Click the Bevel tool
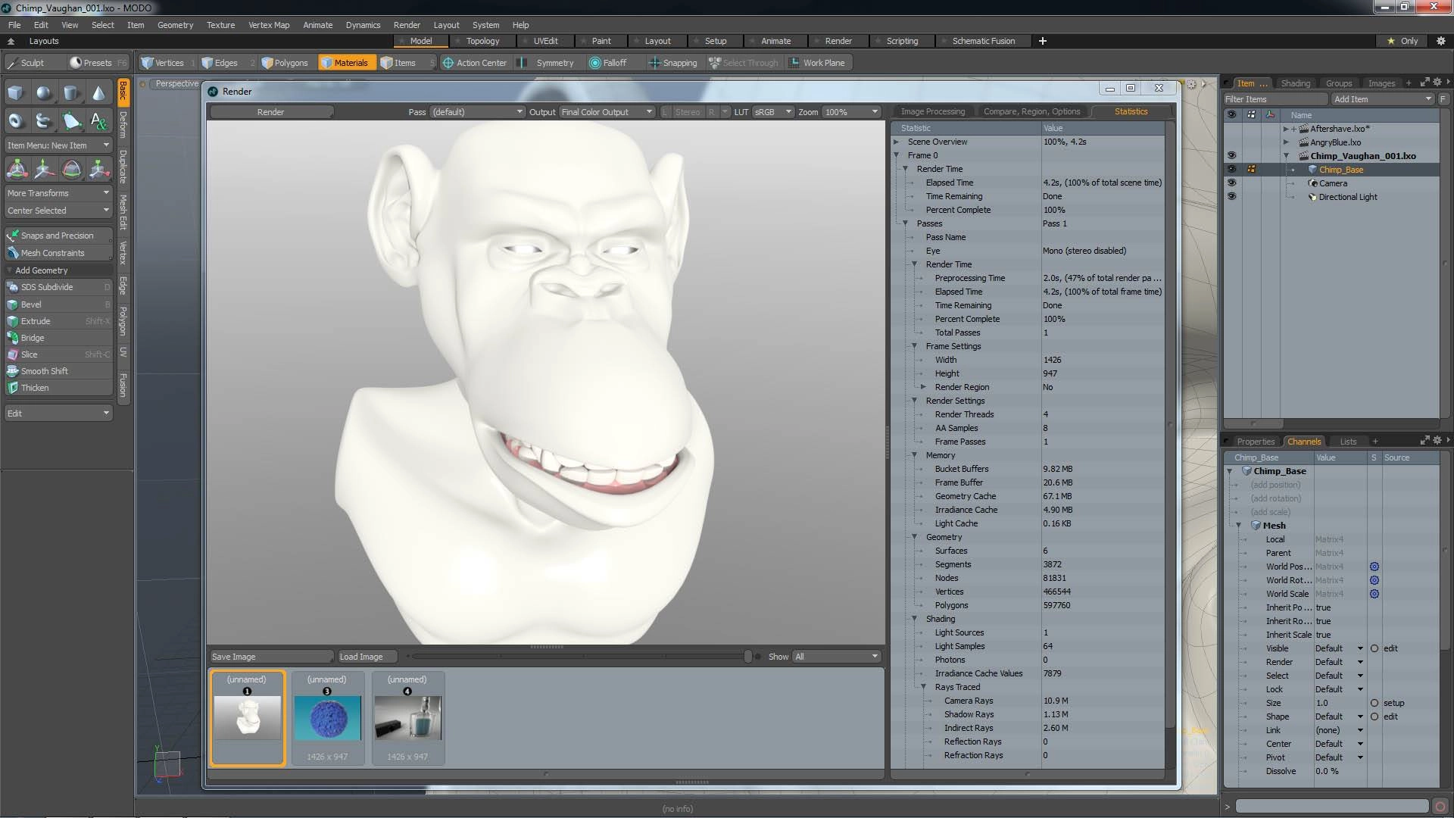The image size is (1454, 818). click(58, 304)
